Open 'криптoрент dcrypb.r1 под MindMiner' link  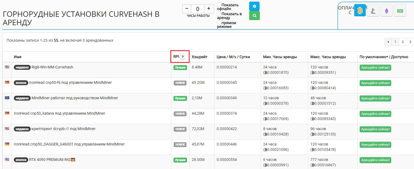click(64, 129)
